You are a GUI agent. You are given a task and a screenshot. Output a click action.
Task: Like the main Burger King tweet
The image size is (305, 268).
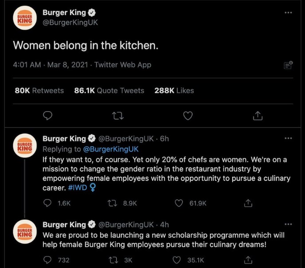click(x=188, y=116)
